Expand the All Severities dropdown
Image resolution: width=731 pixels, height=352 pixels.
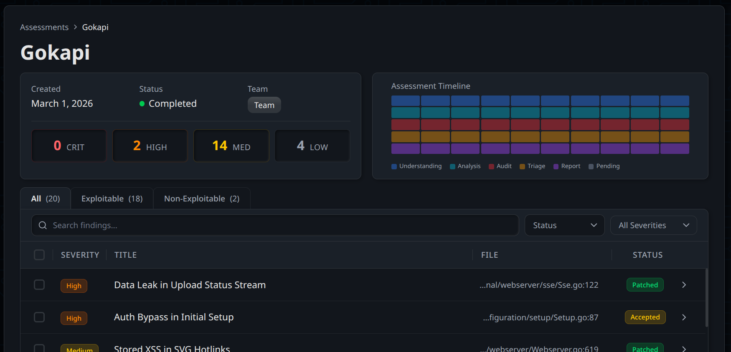coord(653,226)
